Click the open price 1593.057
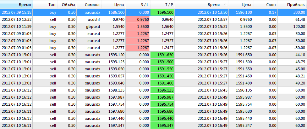The image size is (307, 129). pos(116,76)
